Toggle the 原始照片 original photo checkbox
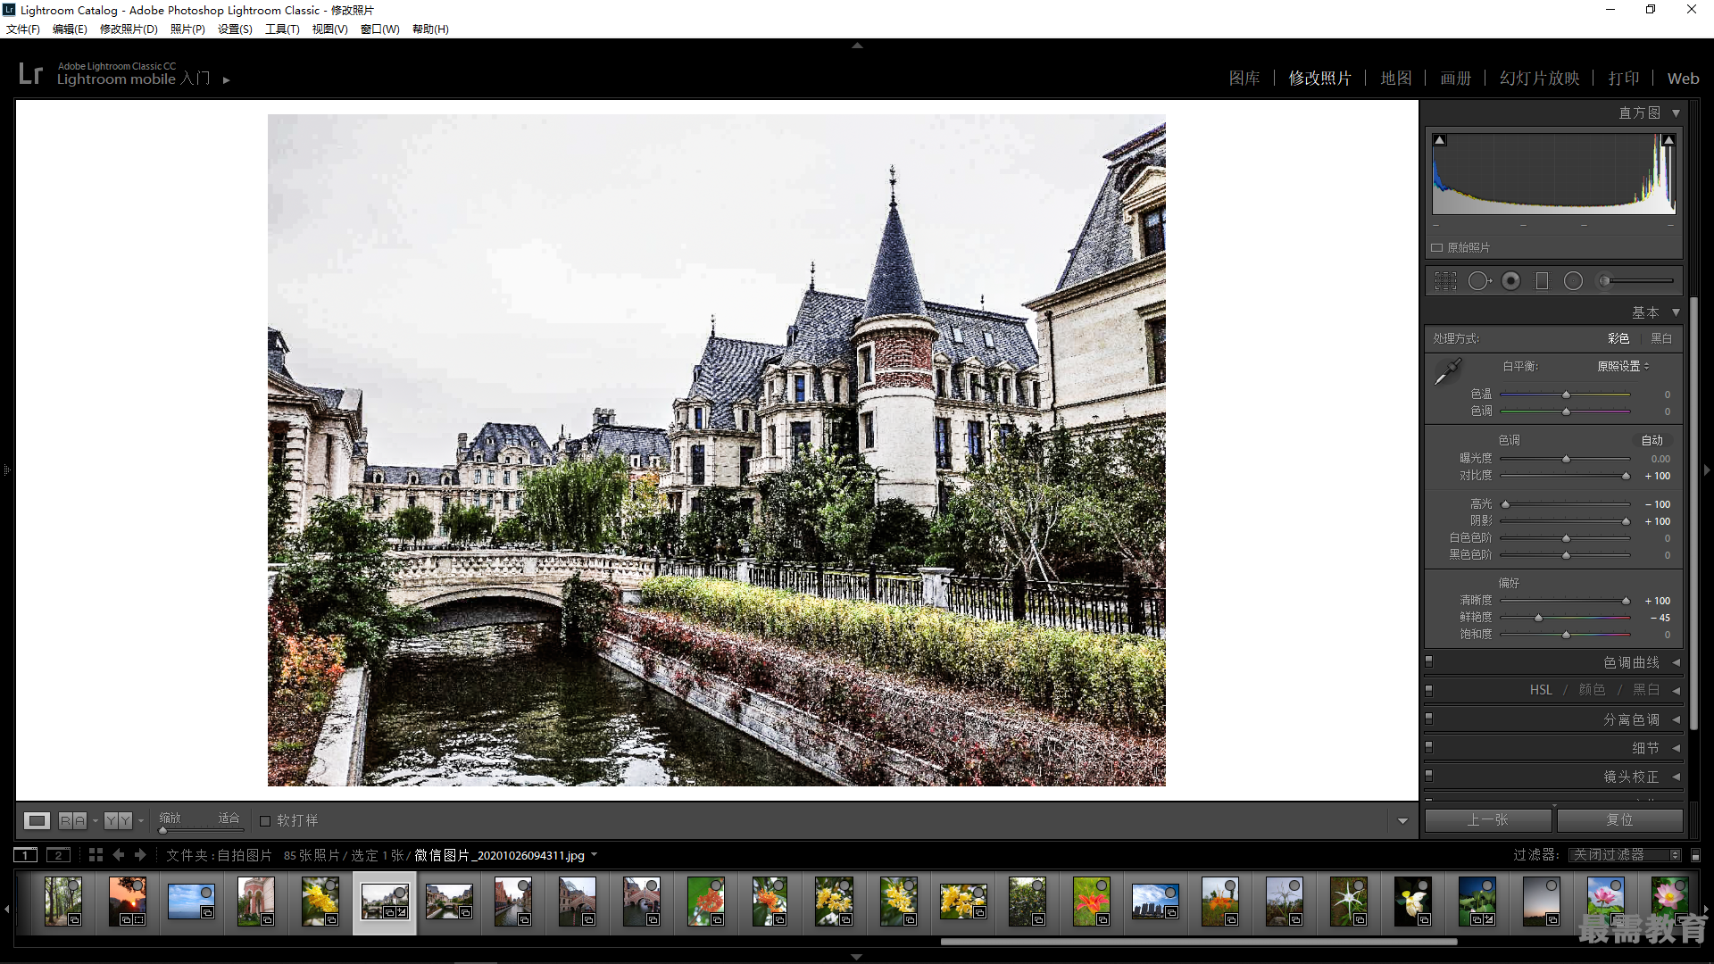The width and height of the screenshot is (1714, 964). pyautogui.click(x=1437, y=248)
